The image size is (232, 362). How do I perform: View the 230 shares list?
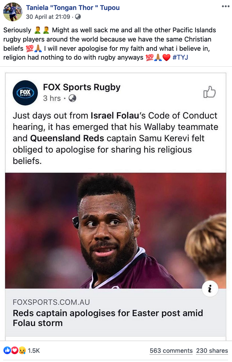(212, 351)
